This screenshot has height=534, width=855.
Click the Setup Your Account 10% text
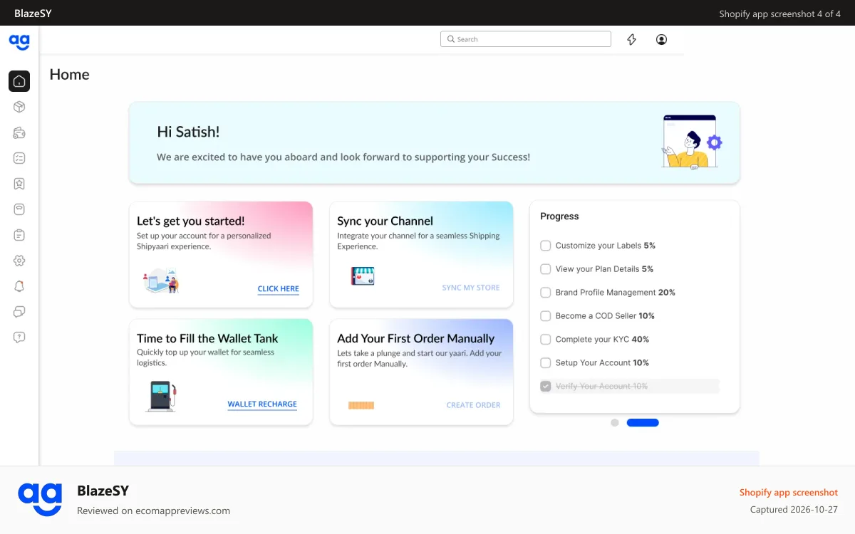603,363
